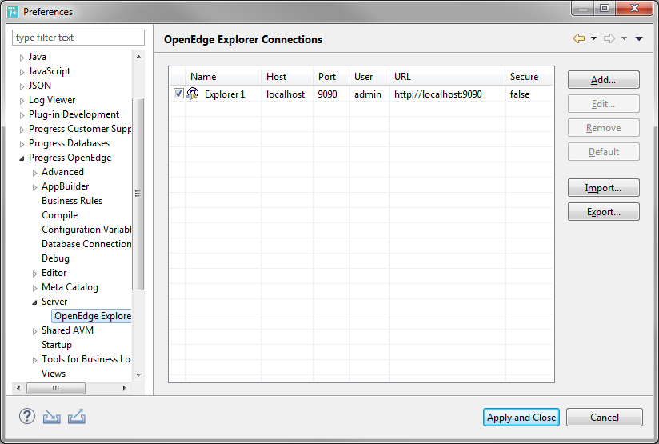659x444 pixels.
Task: Sort by the Host column header
Action: (287, 77)
